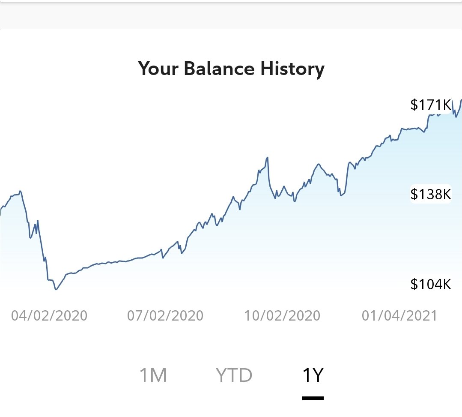Click the early peak before the March 2020 drop
The width and height of the screenshot is (462, 417).
pos(20,192)
